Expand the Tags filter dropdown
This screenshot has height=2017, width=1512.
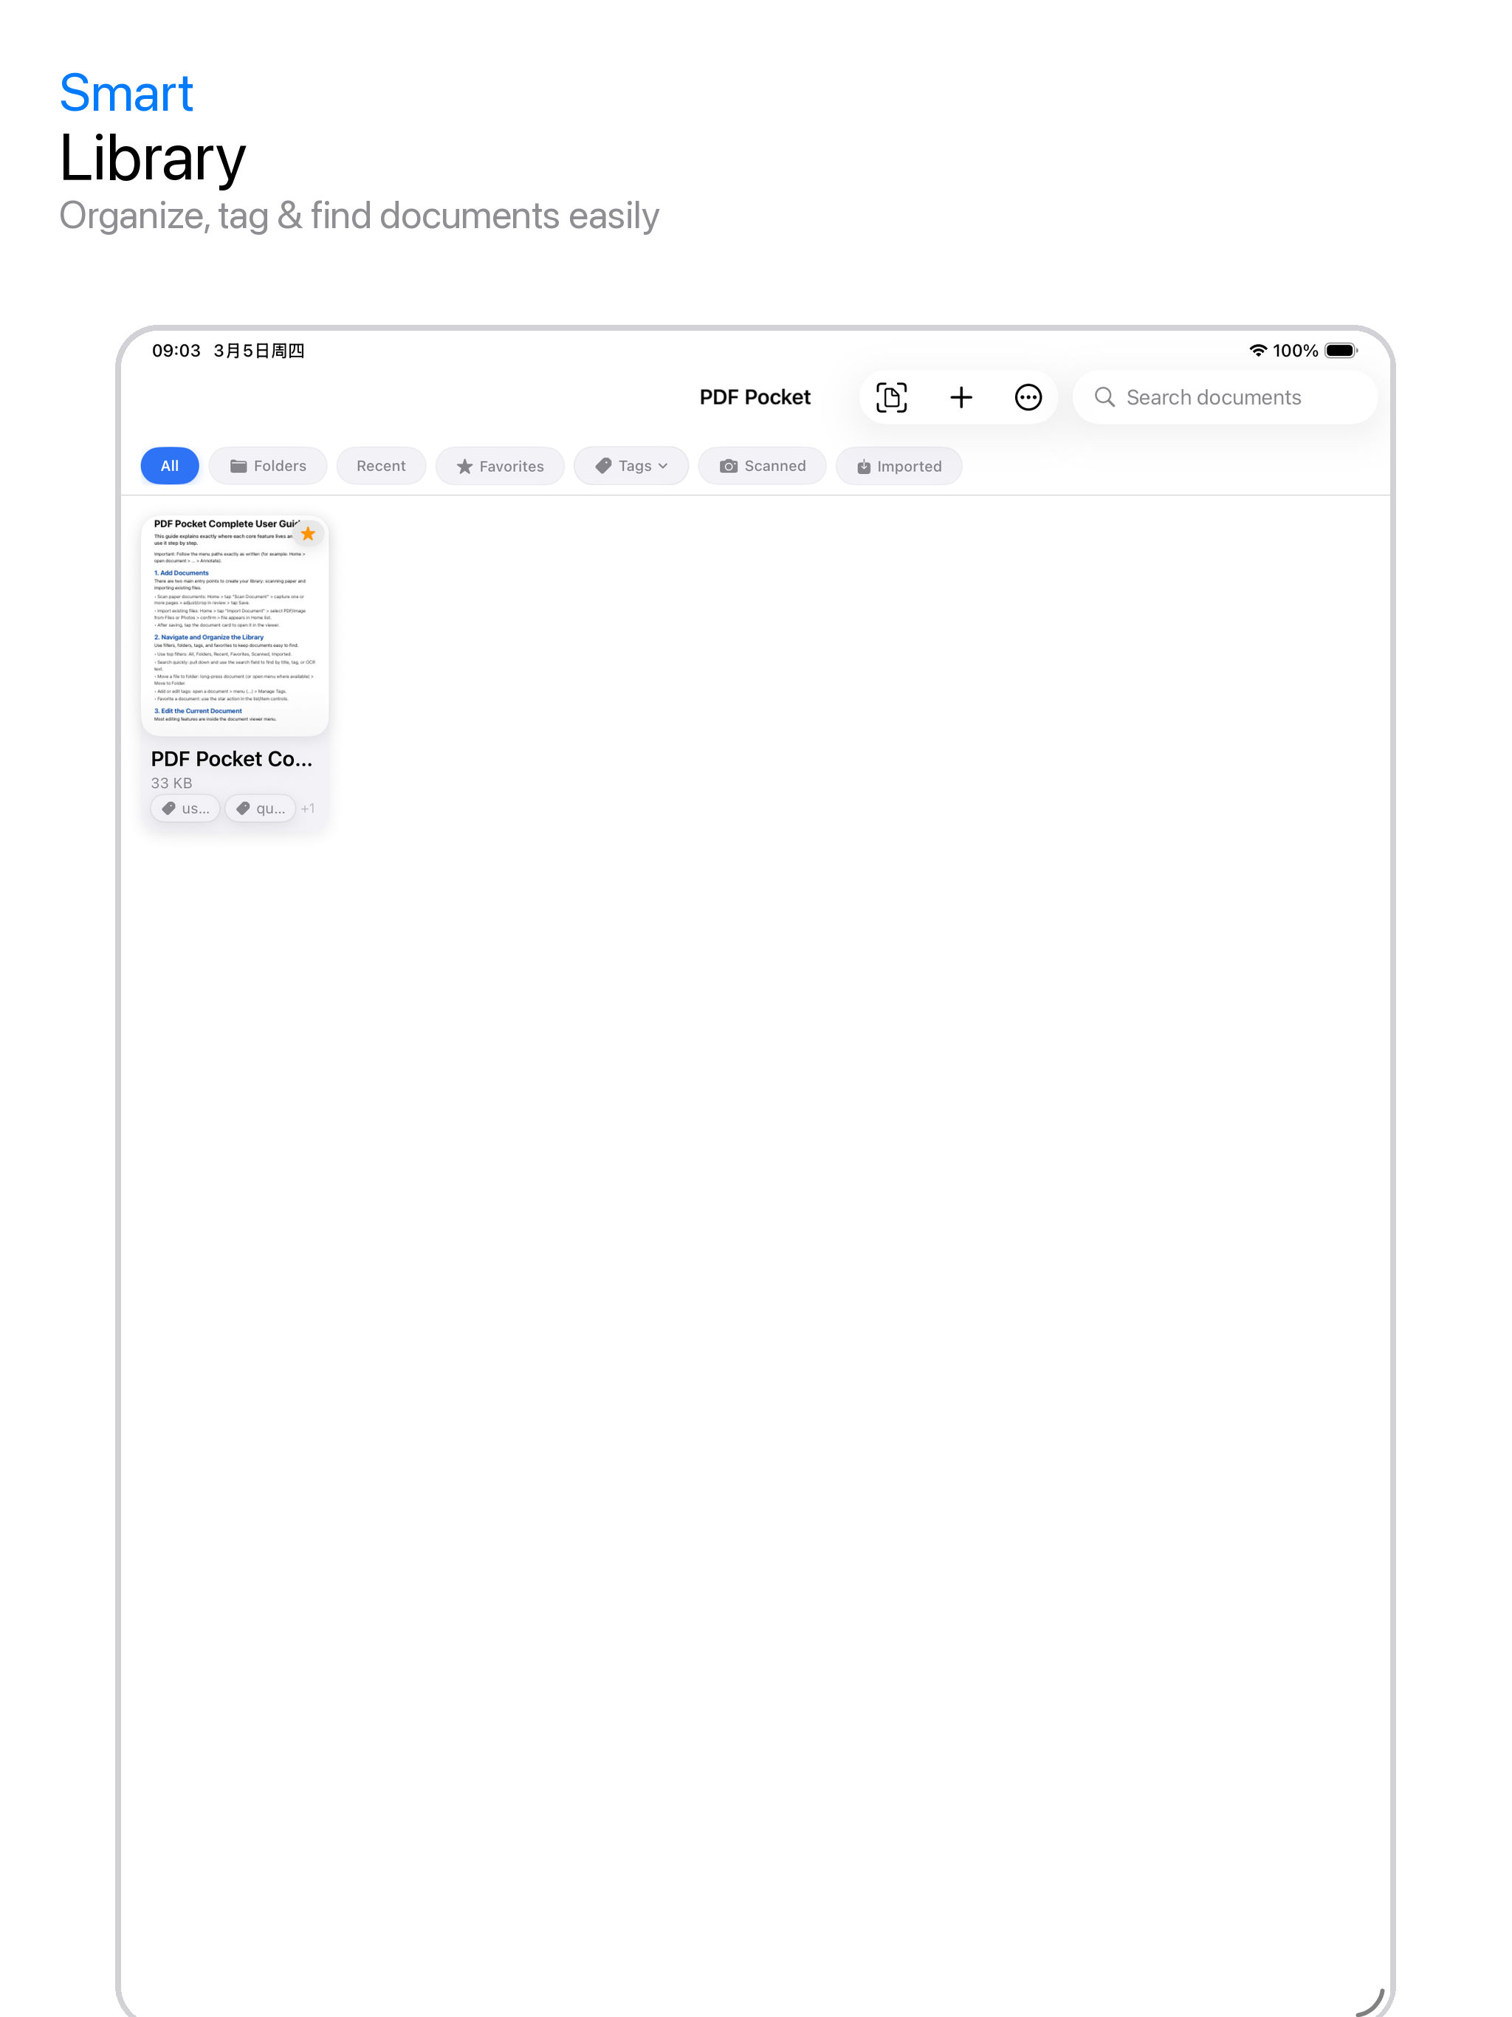pos(631,466)
